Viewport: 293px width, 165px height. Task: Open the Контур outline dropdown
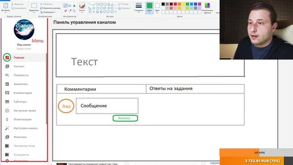coord(124,4)
